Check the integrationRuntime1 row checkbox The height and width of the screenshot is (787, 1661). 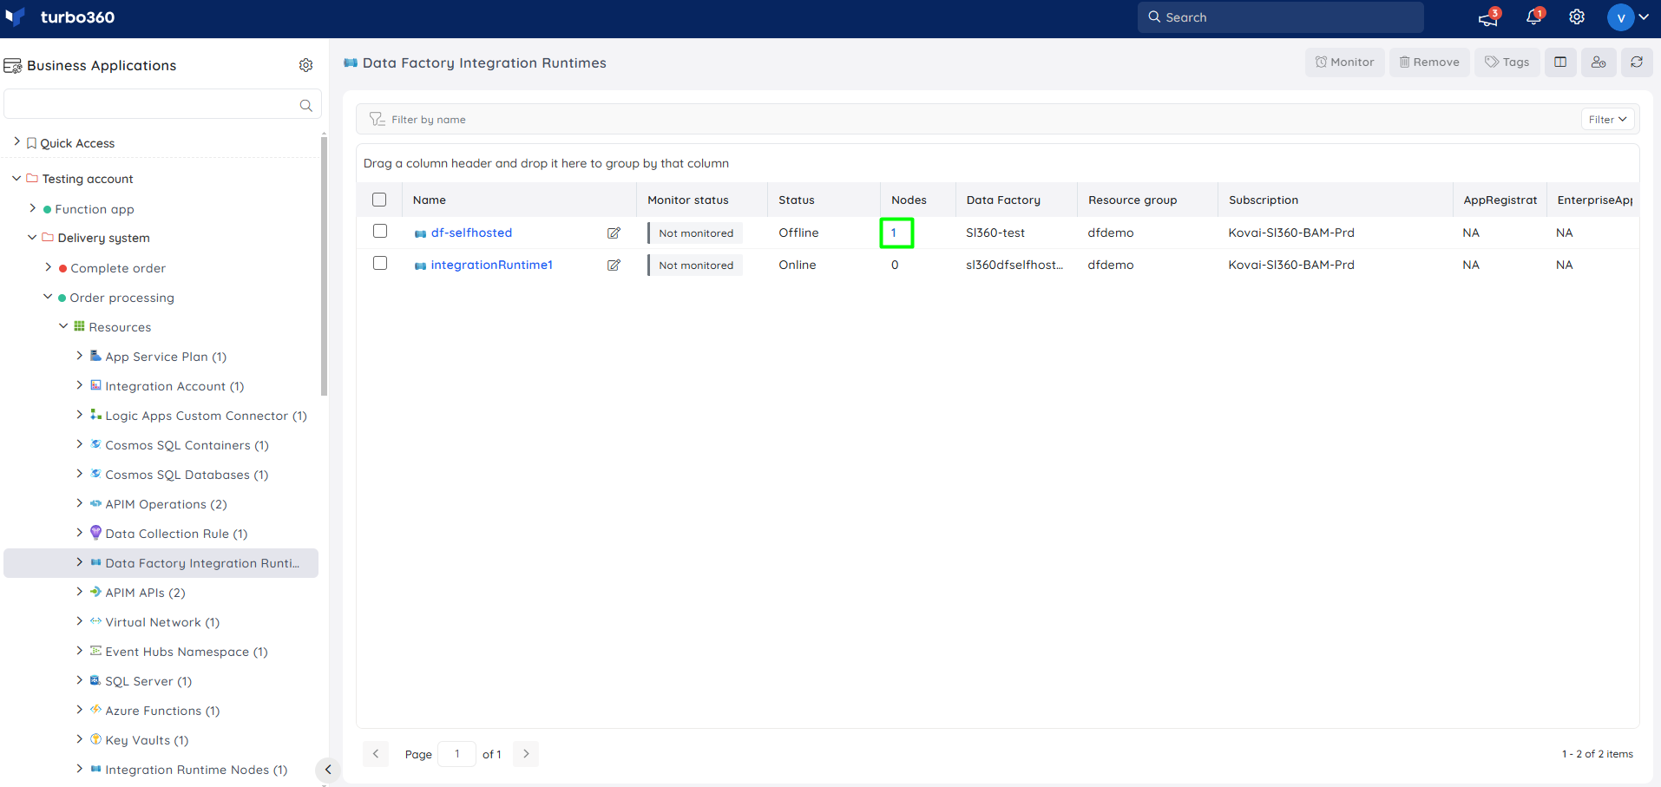pos(380,263)
